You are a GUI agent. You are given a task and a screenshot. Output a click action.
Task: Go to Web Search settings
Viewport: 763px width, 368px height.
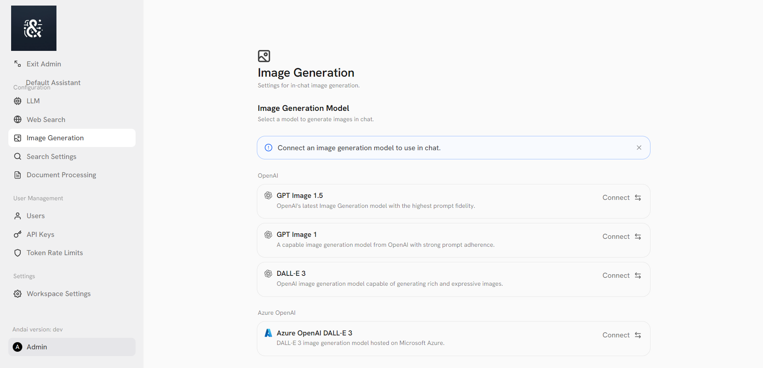[x=72, y=120]
